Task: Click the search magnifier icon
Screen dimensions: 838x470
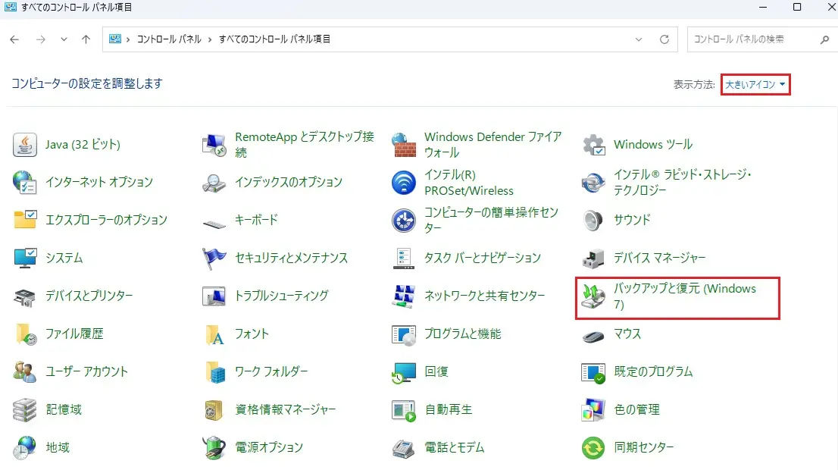Action: tap(824, 39)
